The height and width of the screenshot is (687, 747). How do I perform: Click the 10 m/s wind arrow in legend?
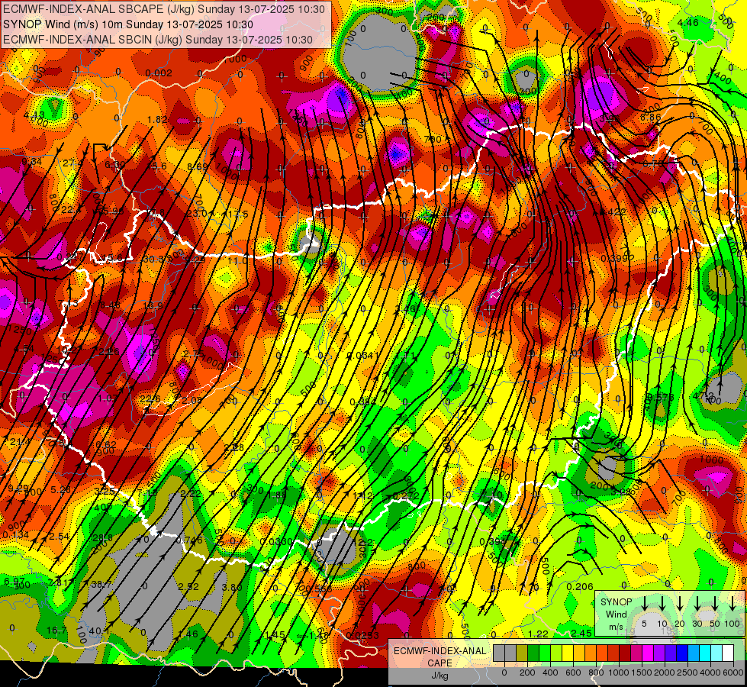tap(662, 604)
